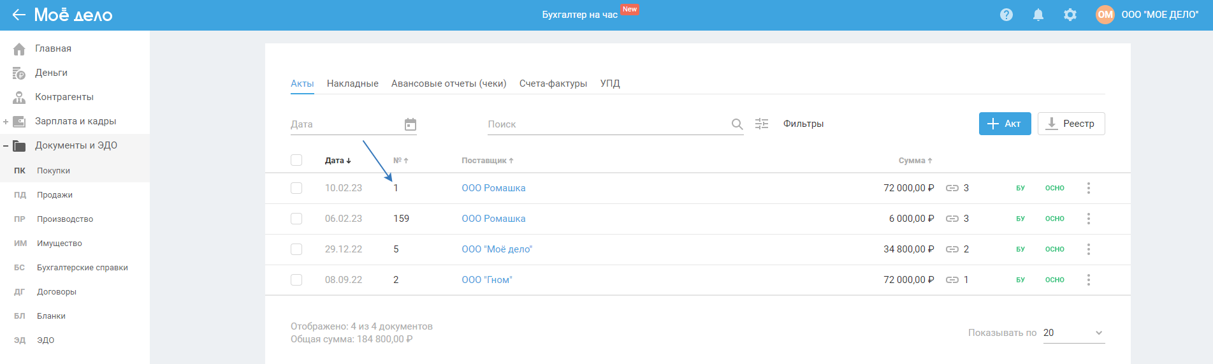Open three-dot menu for act number 159

pos(1089,219)
